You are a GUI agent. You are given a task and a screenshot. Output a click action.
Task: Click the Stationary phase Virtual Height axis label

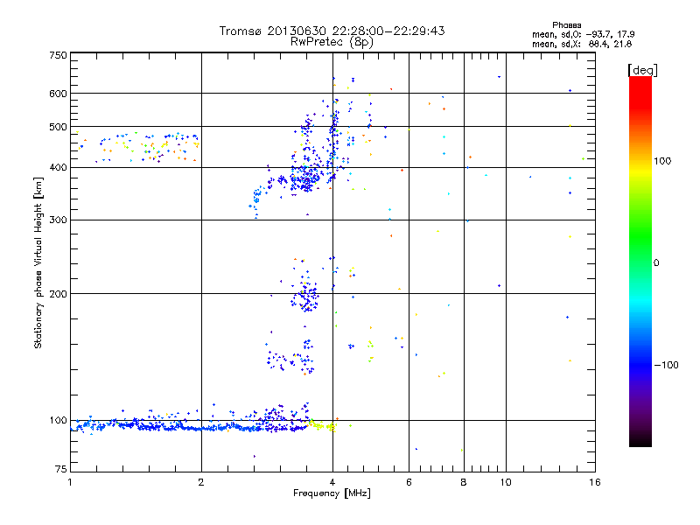click(x=38, y=263)
